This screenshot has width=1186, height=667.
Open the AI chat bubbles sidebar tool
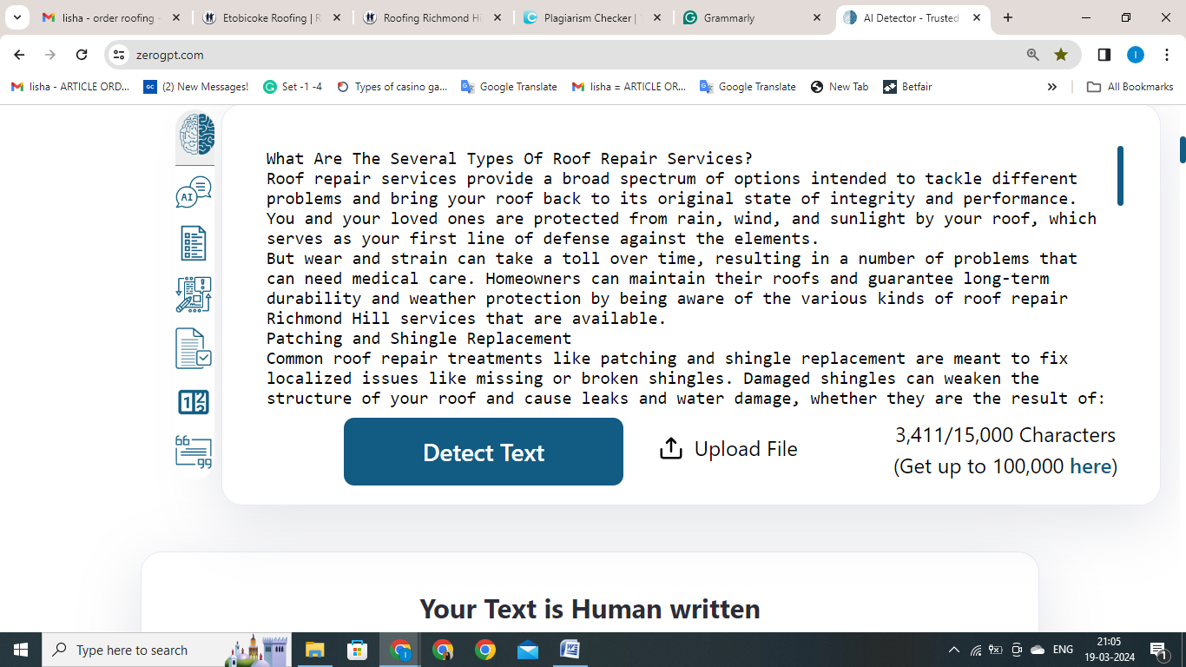pos(194,192)
